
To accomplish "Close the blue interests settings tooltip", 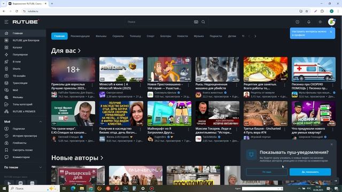I will [x=331, y=32].
